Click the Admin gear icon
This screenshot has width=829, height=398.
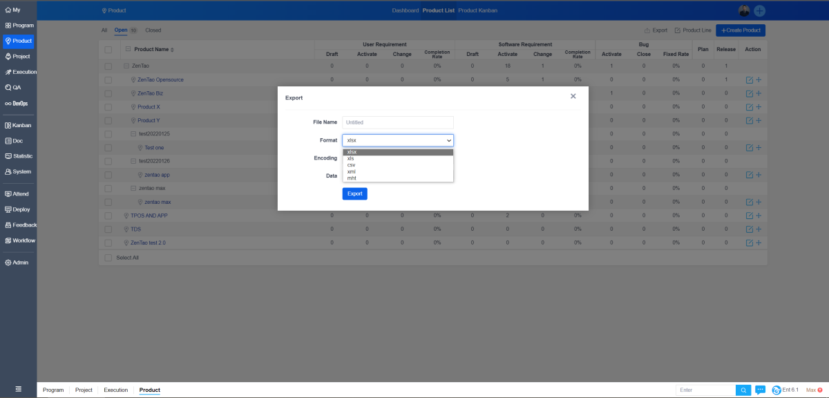coord(8,263)
